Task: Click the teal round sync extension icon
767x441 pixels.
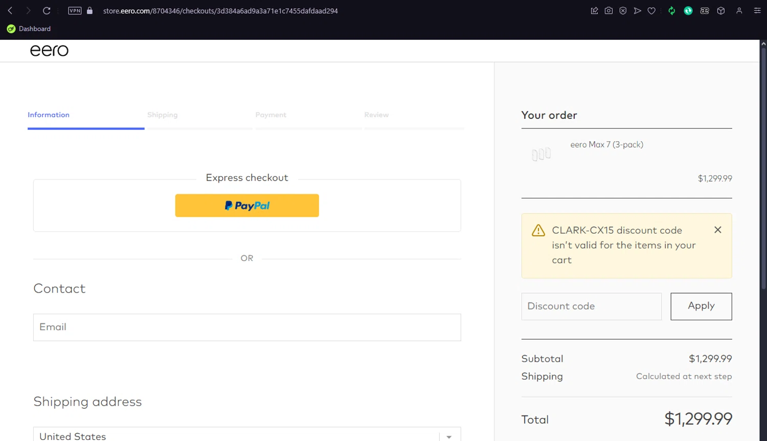Action: (x=688, y=11)
